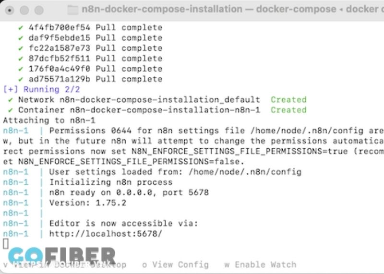
Task: Click the minimize window button
Action: click(x=24, y=10)
